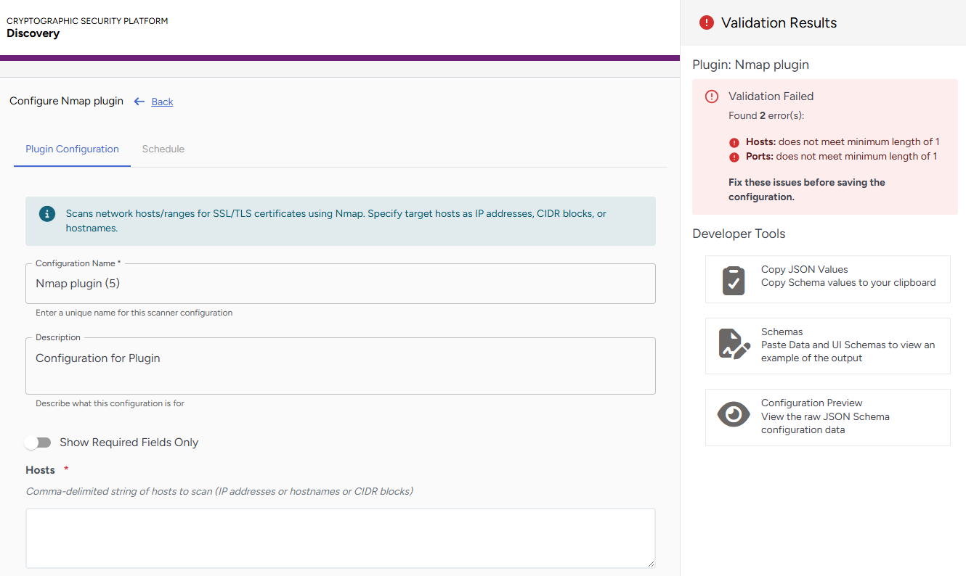Screen dimensions: 966x576
Task: Click the eye icon for Configuration Preview
Action: click(734, 414)
